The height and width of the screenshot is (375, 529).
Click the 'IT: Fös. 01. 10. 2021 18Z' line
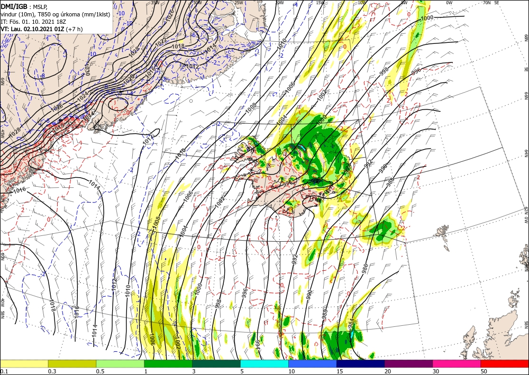pyautogui.click(x=33, y=22)
